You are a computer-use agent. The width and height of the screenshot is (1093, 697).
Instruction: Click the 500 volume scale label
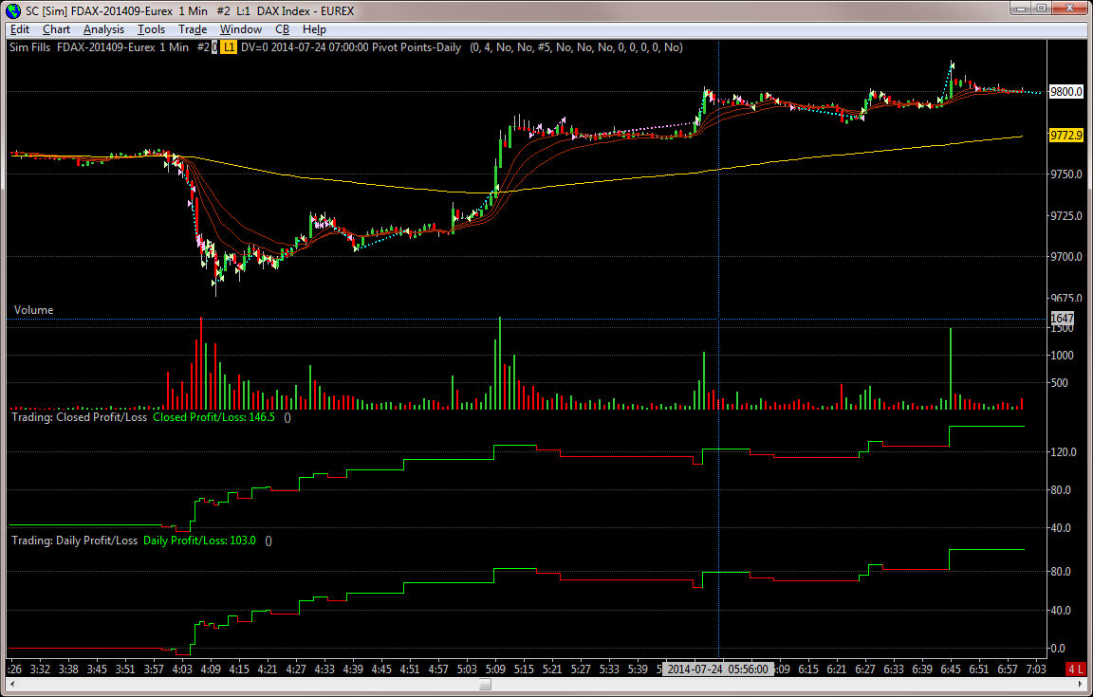pos(1059,383)
